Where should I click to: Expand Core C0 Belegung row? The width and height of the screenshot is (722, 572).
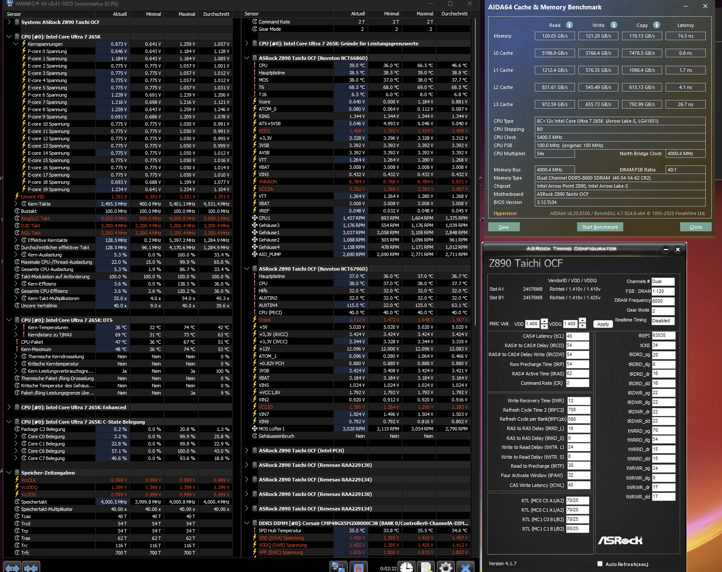[x=16, y=436]
